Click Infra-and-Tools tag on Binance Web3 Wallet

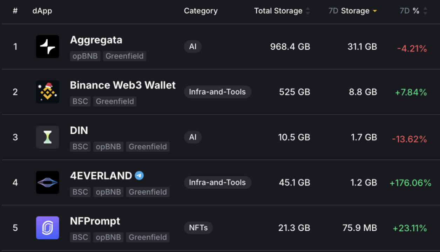tap(217, 92)
